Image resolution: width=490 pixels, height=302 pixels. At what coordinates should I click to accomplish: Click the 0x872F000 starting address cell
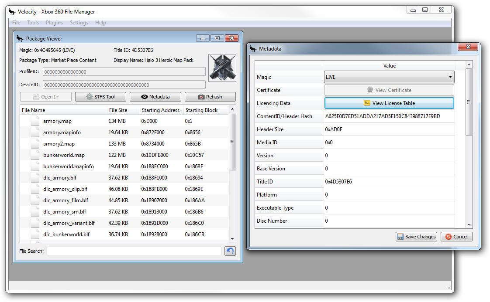click(153, 132)
